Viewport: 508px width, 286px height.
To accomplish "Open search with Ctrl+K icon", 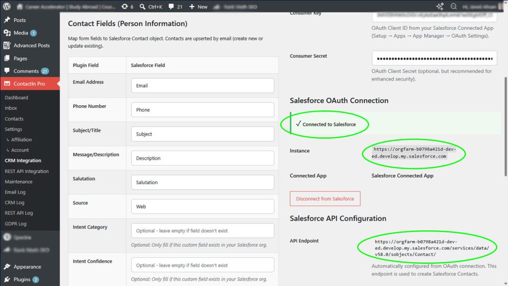I will click(142, 6).
